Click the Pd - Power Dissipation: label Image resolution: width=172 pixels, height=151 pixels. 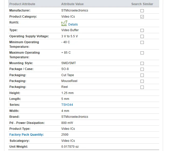point(27,123)
